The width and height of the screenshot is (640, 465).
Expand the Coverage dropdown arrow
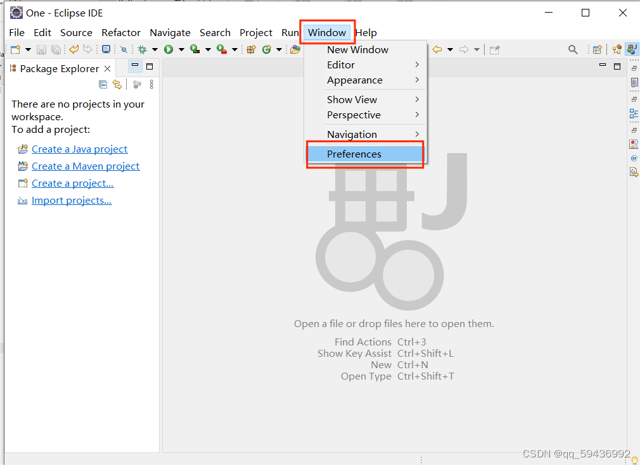coord(208,50)
